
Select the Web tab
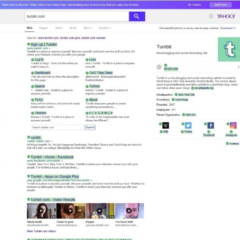point(29,28)
